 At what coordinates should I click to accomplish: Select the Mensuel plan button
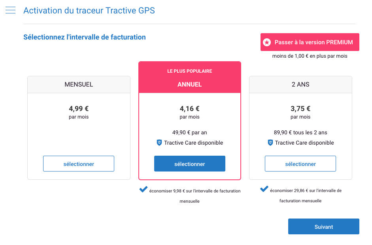(x=79, y=164)
